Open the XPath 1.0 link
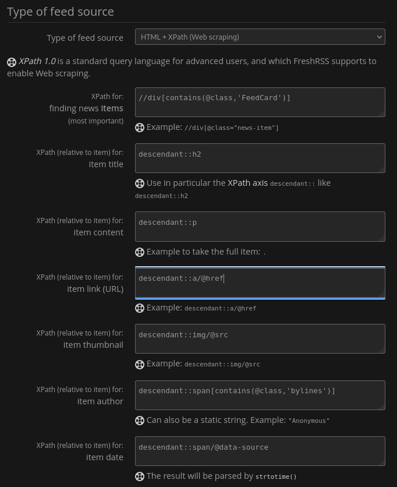397x487 pixels. (x=37, y=61)
